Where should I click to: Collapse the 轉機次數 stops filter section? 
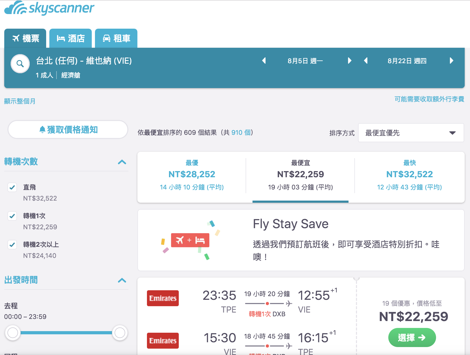click(122, 162)
